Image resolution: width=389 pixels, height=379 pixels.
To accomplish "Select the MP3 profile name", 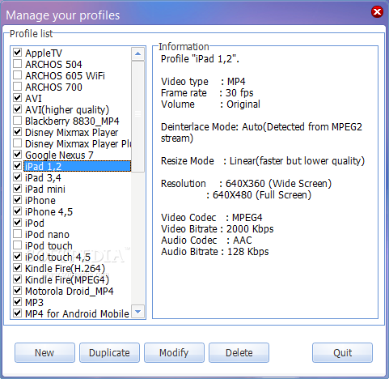I will [34, 303].
